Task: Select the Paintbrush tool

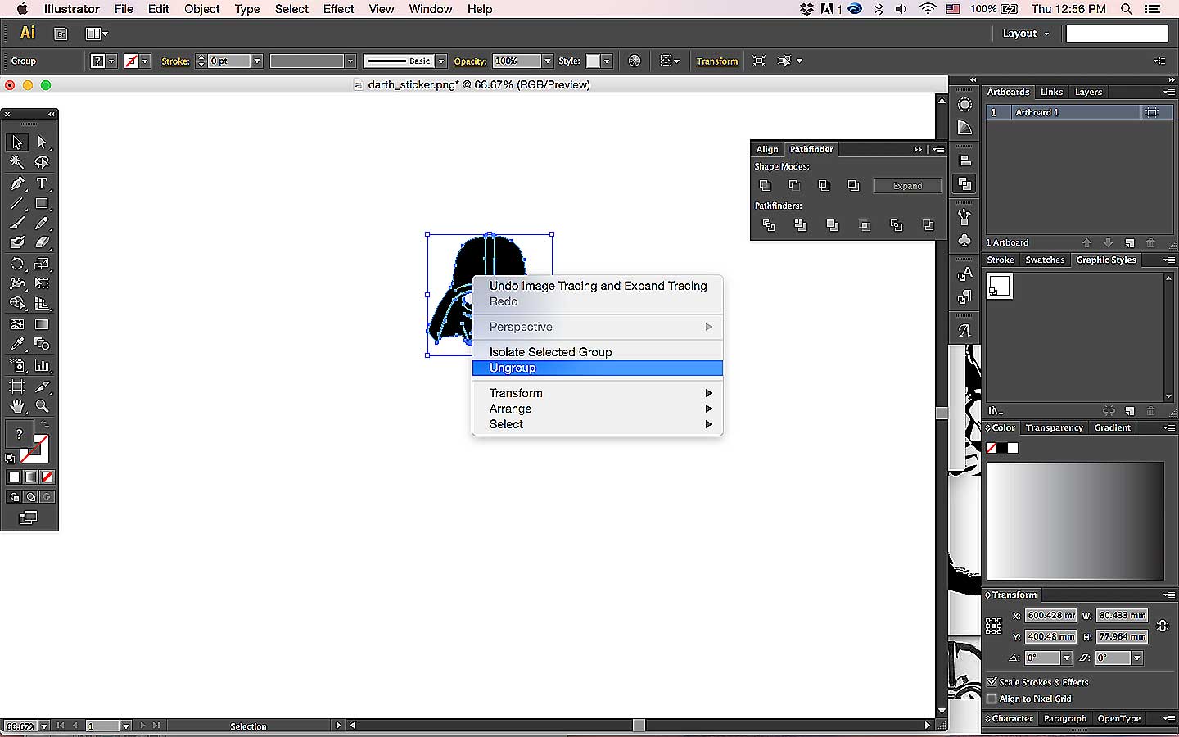Action: coord(17,223)
